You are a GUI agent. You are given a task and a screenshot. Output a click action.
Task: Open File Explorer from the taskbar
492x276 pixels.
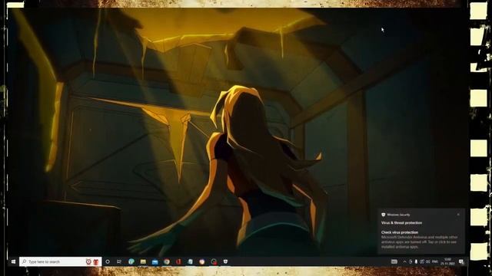(x=143, y=261)
